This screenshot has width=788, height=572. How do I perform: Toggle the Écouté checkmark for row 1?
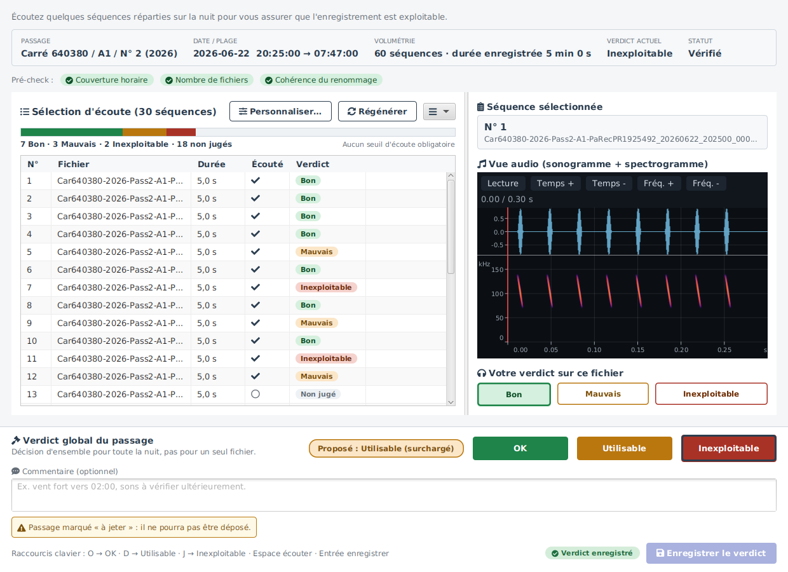255,180
